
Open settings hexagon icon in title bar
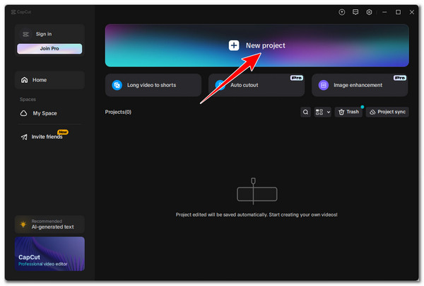(x=369, y=12)
